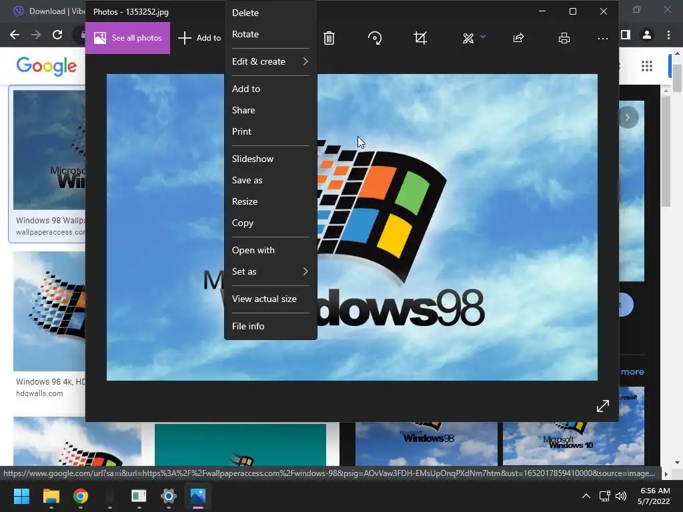The width and height of the screenshot is (683, 512).
Task: Open the three-dots See more menu
Action: (x=603, y=38)
